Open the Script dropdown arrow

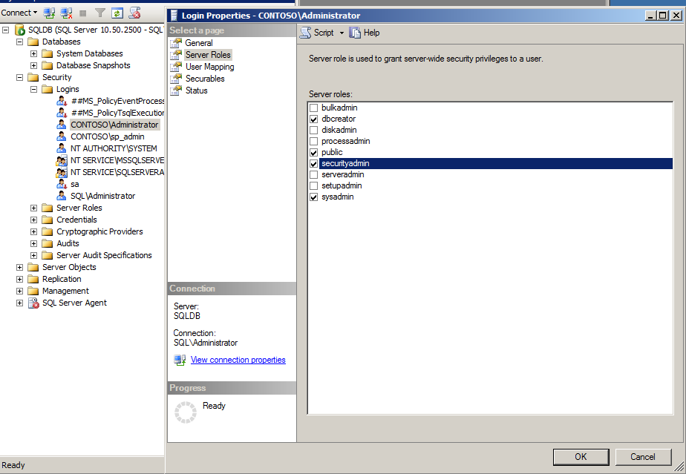point(341,33)
